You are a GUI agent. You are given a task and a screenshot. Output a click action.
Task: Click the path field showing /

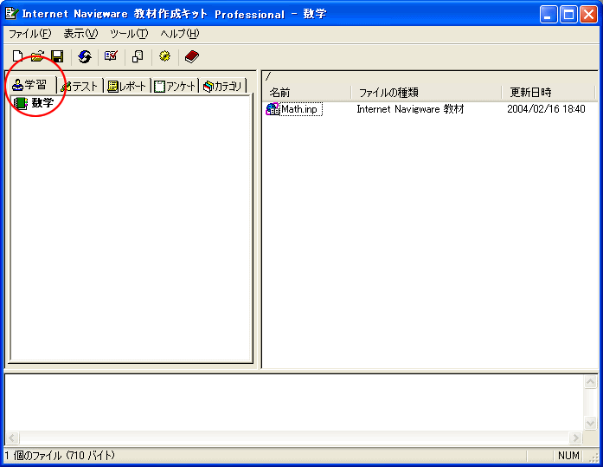[x=430, y=76]
